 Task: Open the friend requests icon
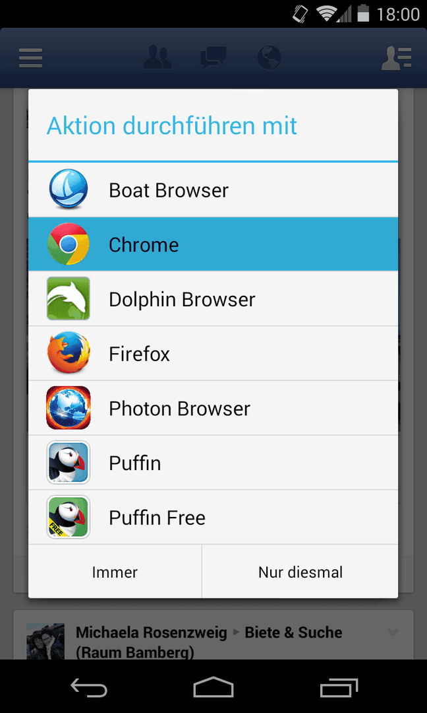coord(157,57)
